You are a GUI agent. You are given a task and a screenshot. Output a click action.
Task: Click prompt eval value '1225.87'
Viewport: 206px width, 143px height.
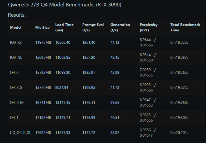(89, 72)
